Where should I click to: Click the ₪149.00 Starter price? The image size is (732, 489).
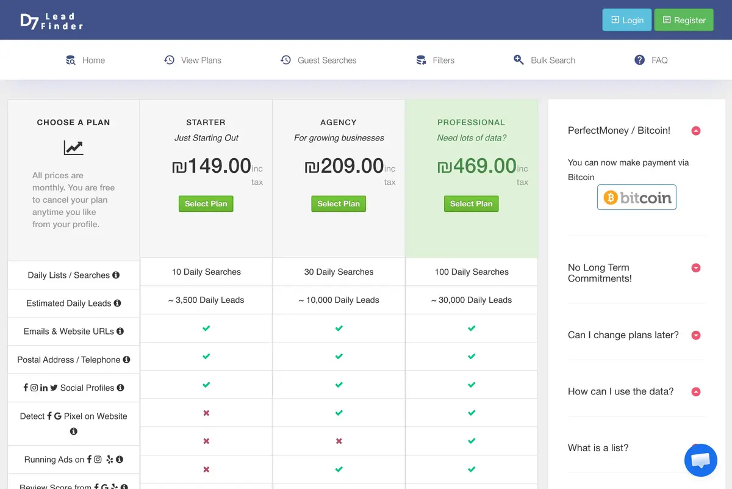click(212, 165)
